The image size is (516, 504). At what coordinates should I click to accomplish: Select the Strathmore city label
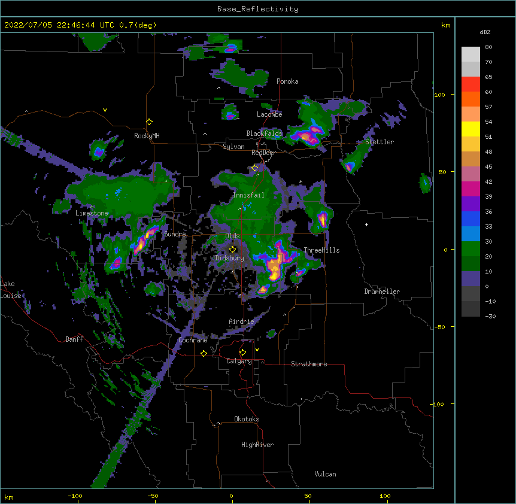tap(309, 364)
